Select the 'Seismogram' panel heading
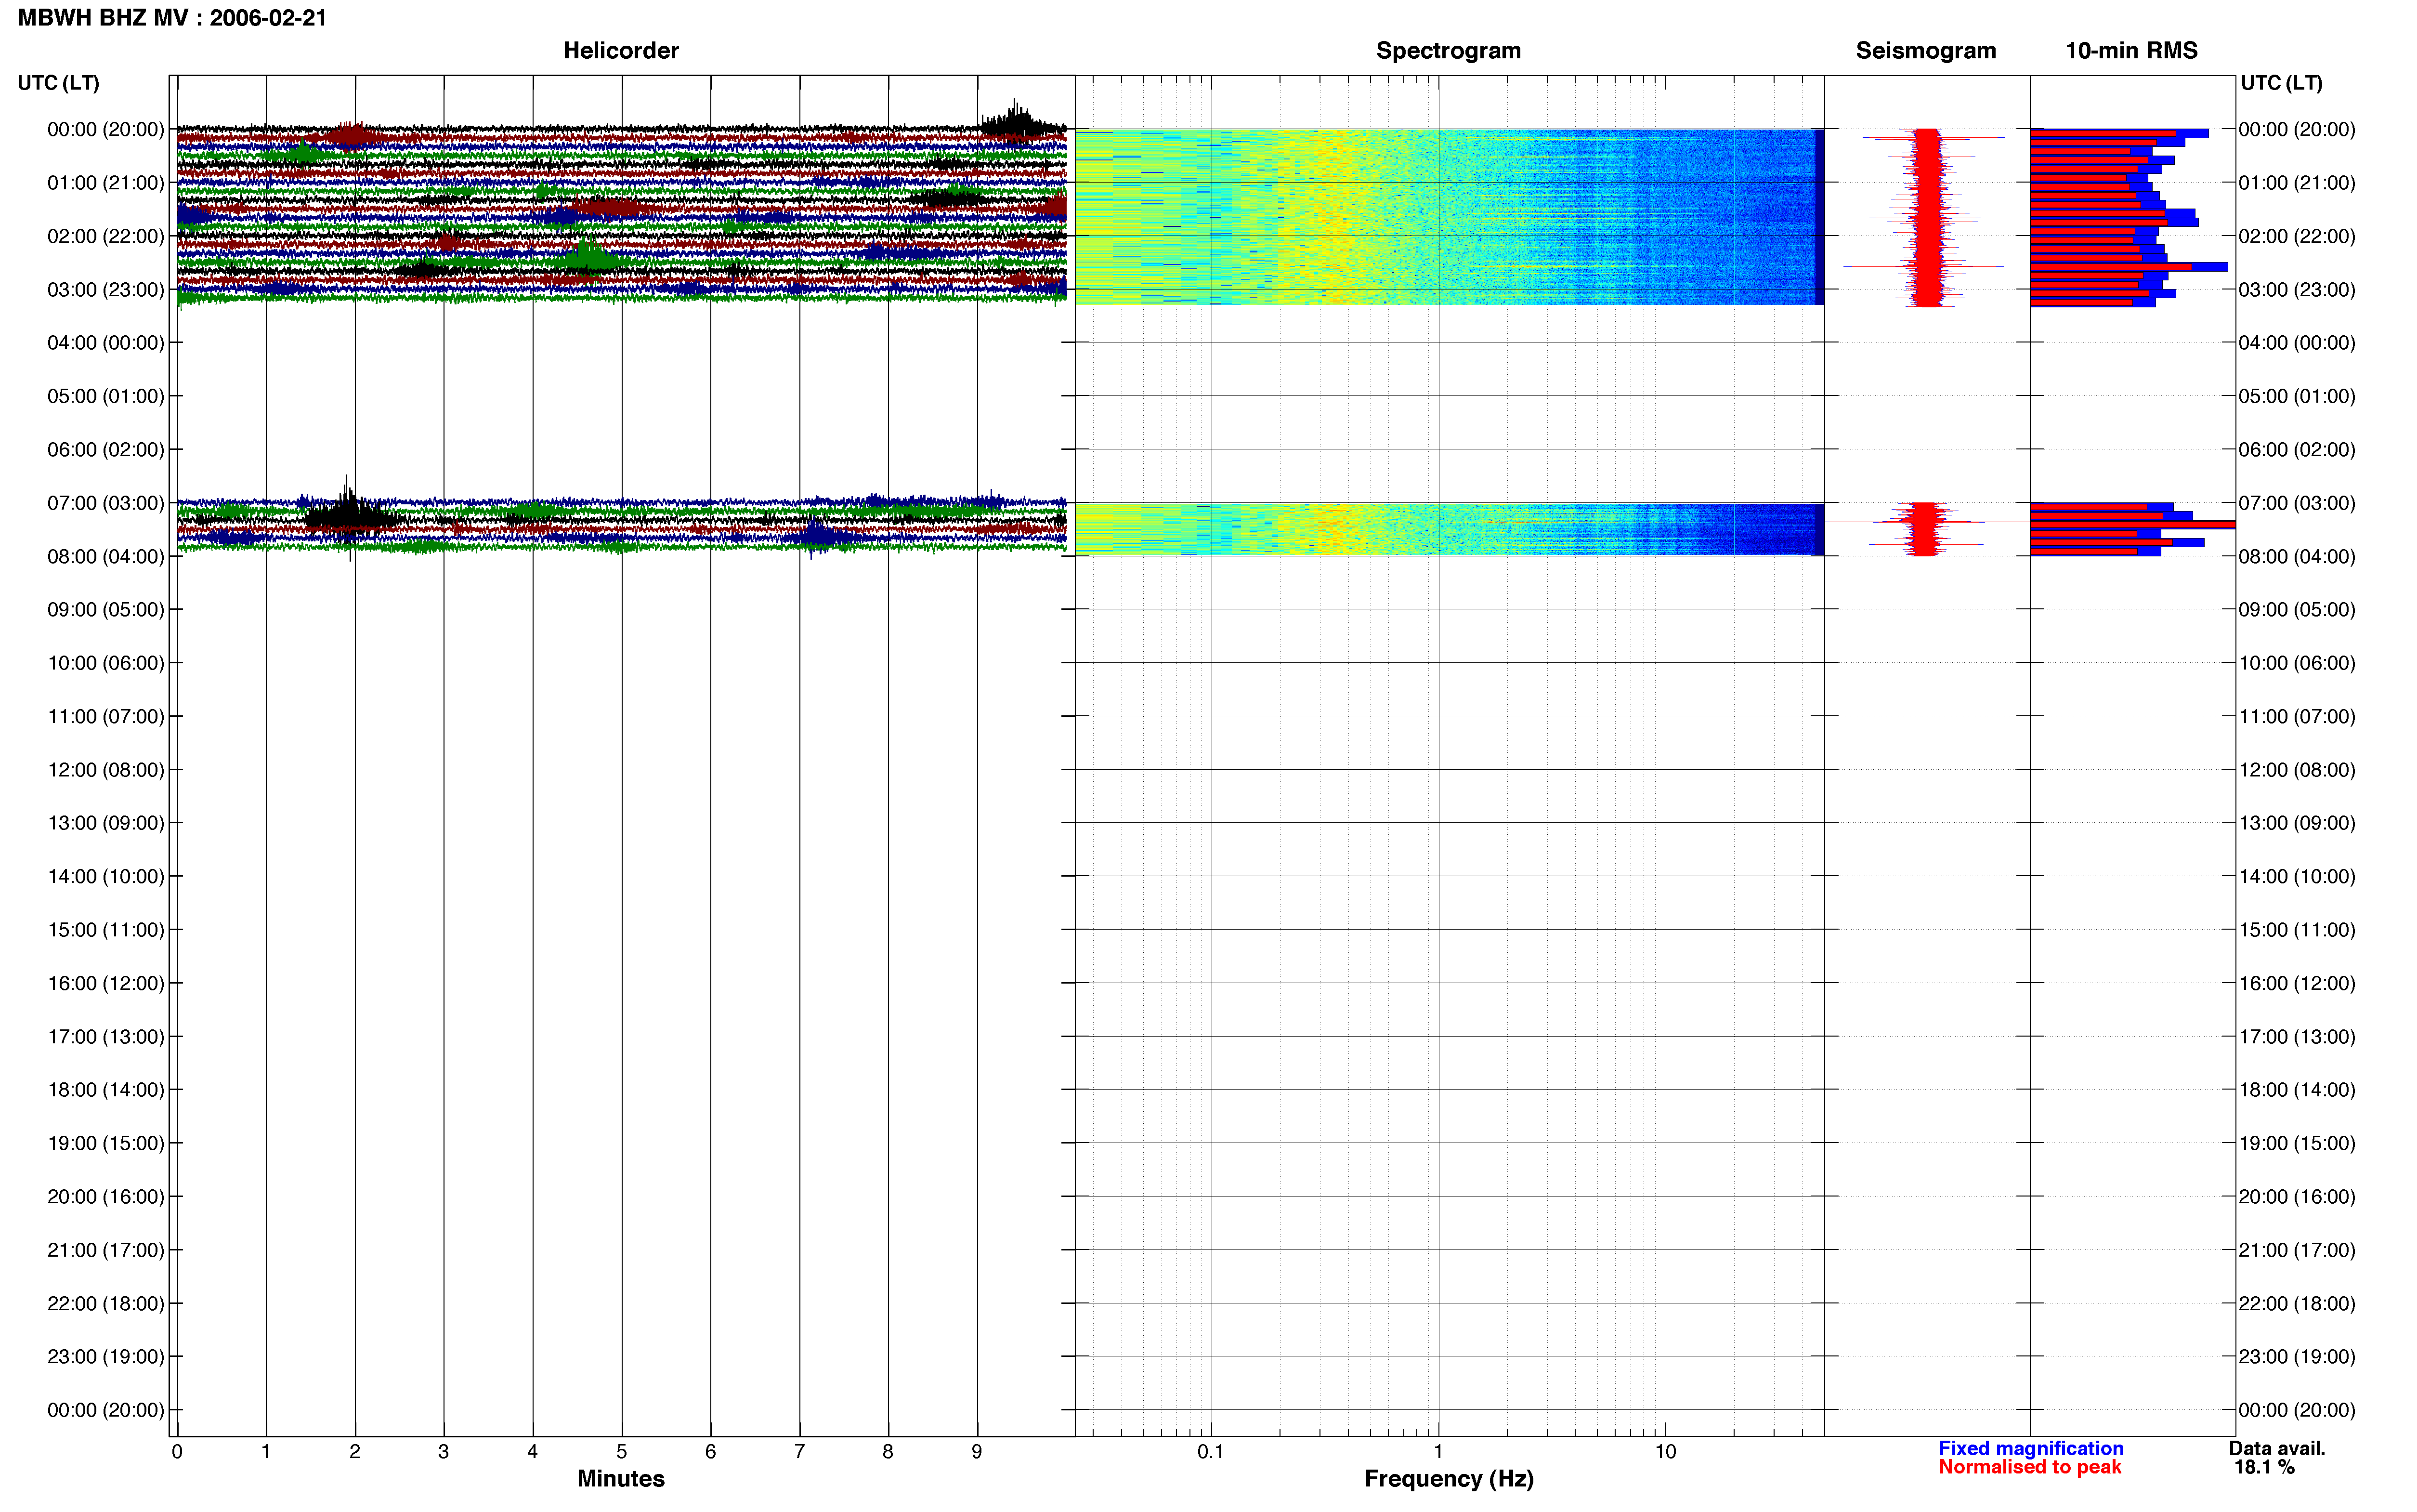The width and height of the screenshot is (2417, 1512). coord(1925,50)
